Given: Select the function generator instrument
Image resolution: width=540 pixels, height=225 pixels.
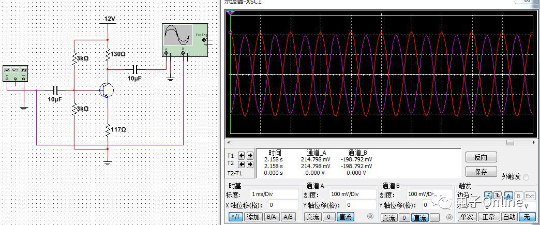Looking at the screenshot, I should click(x=15, y=73).
